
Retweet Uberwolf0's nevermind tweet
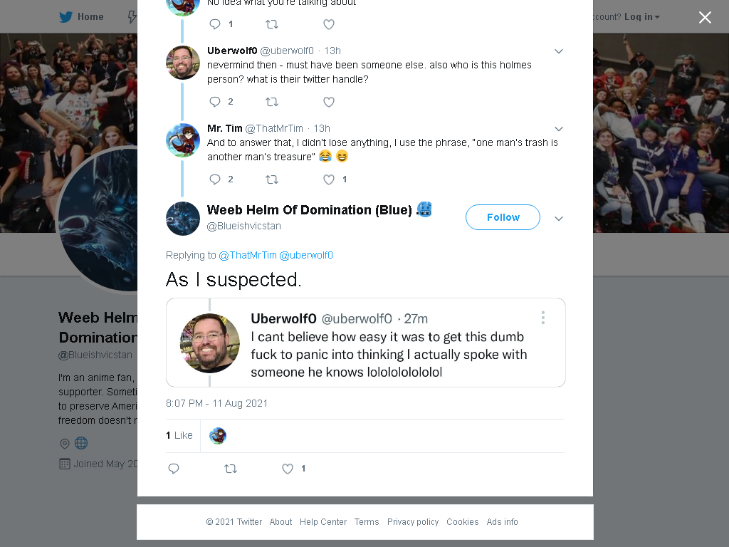272,102
